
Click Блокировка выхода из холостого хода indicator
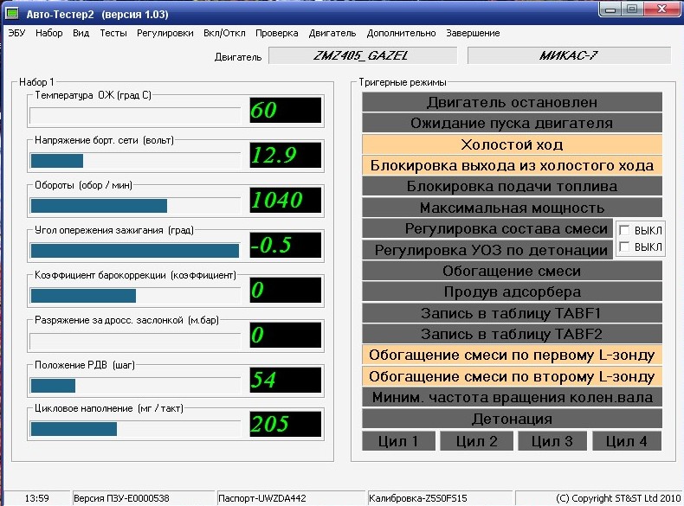[512, 165]
